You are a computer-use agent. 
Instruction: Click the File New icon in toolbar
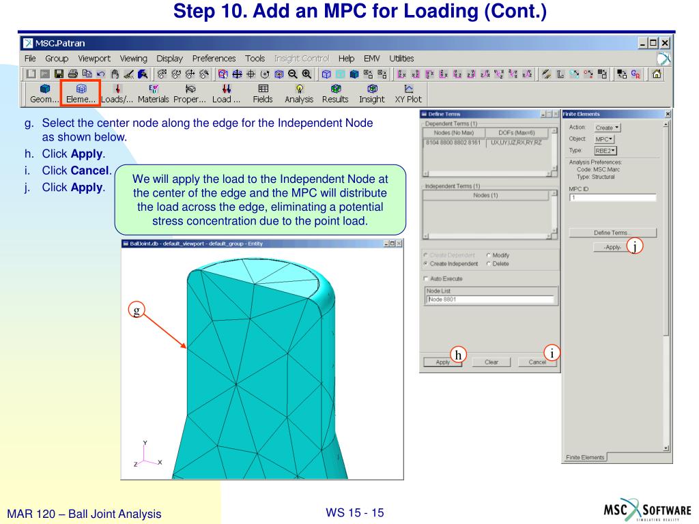[x=31, y=74]
